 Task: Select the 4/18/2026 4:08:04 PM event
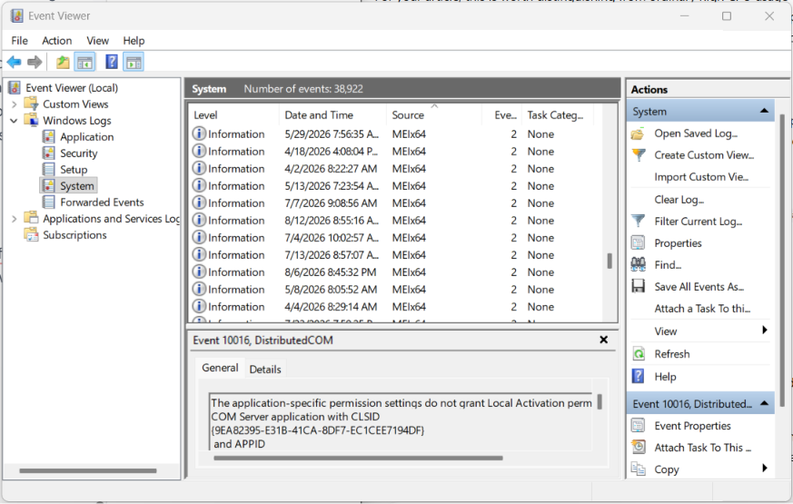[395, 151]
